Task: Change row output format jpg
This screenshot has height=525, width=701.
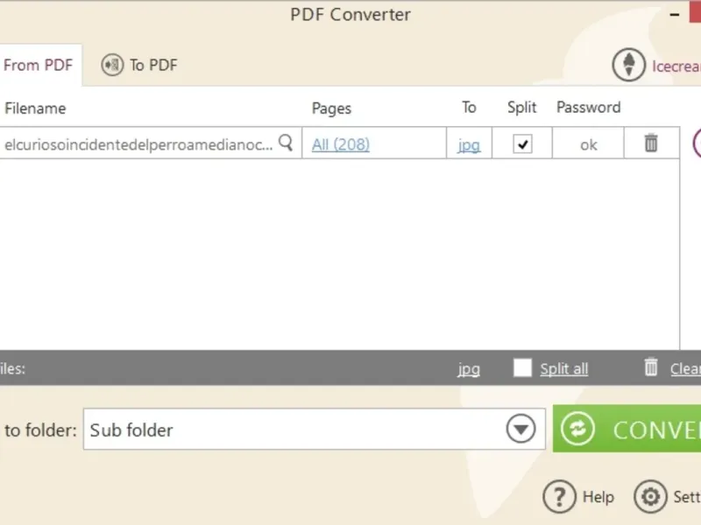Action: [x=469, y=145]
